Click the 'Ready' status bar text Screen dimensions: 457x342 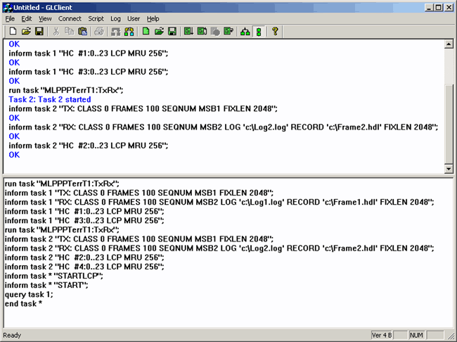[12, 335]
